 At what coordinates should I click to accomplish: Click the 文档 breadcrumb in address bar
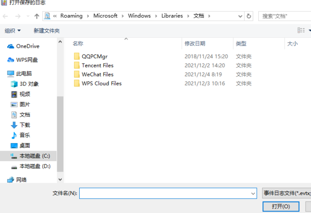(199, 16)
